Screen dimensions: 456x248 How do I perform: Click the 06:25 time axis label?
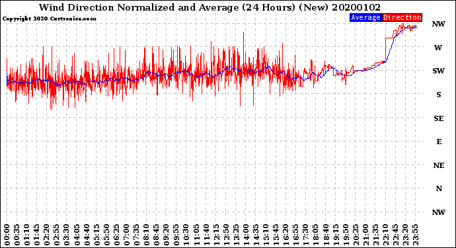coord(116,235)
